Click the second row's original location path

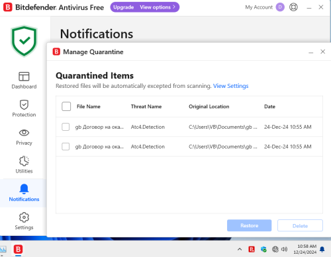click(223, 147)
